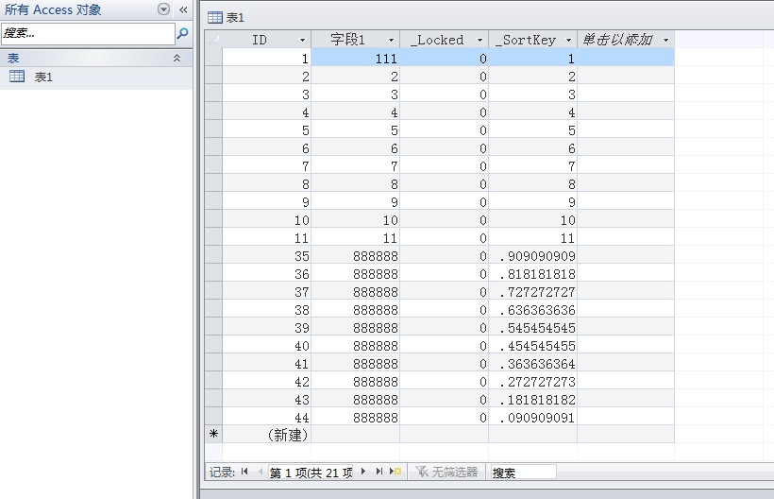
Task: Click the 无筛选器 filter indicator button
Action: (446, 473)
